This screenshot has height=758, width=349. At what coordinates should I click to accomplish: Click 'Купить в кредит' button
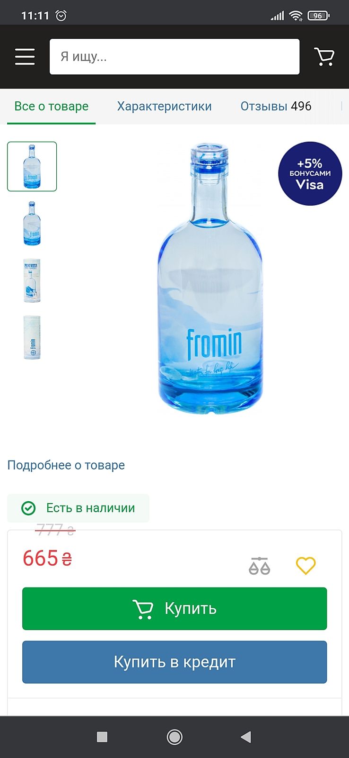(174, 662)
